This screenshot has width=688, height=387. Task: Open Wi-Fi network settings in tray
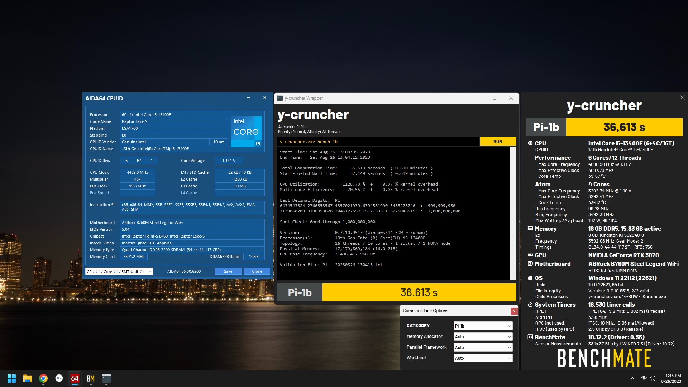pyautogui.click(x=644, y=378)
